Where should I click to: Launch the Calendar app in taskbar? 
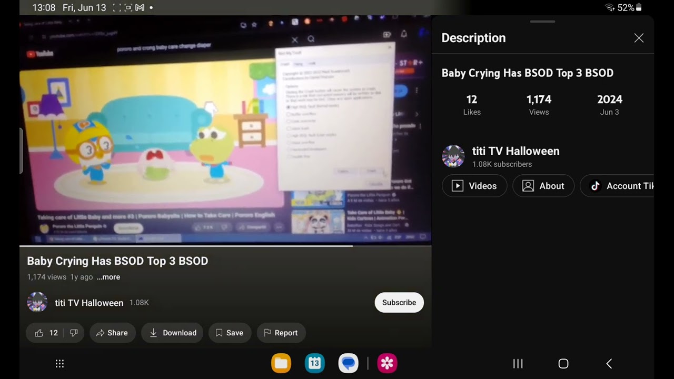[314, 363]
